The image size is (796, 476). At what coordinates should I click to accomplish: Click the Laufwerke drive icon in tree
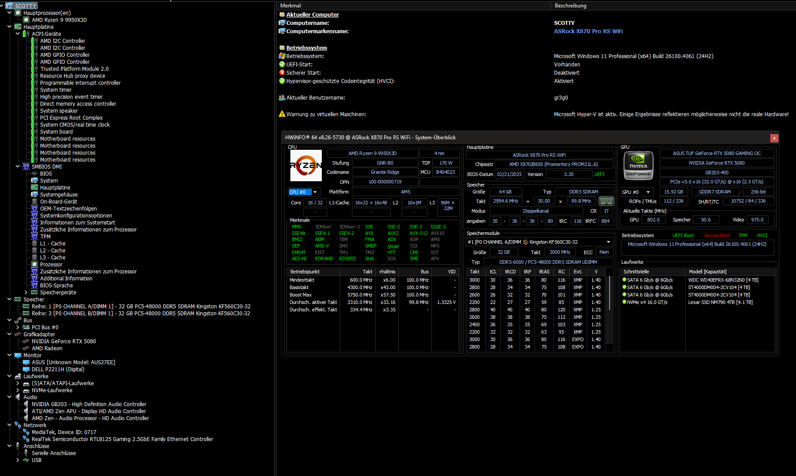[18, 376]
